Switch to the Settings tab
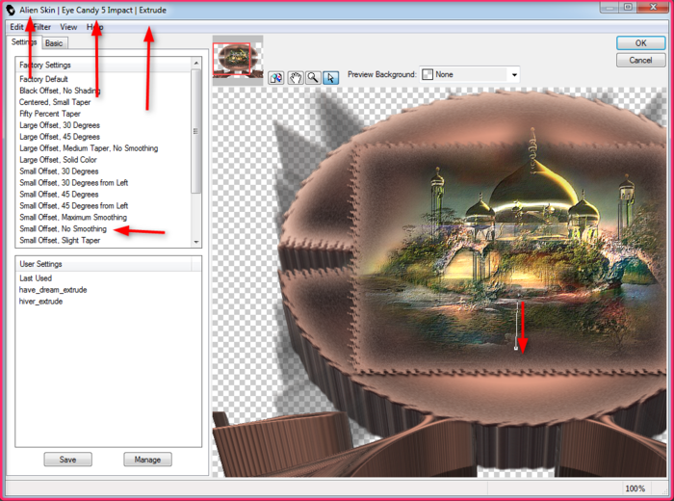Screen dimensions: 674x501 click(x=24, y=42)
